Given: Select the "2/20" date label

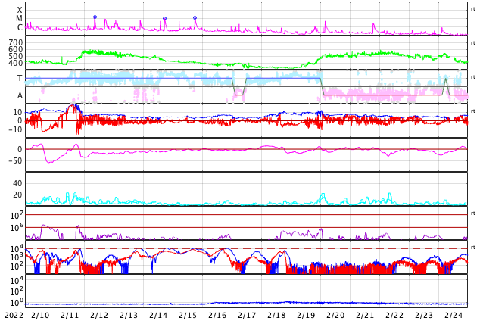Looking at the screenshot, I should tap(335, 315).
